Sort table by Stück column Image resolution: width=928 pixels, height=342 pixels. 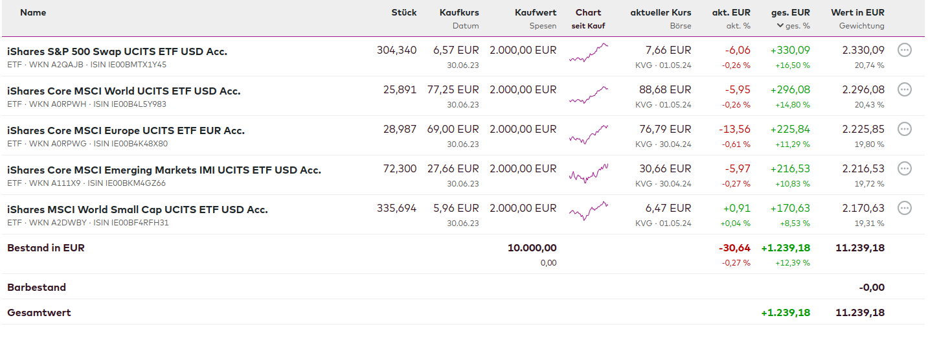coord(403,12)
